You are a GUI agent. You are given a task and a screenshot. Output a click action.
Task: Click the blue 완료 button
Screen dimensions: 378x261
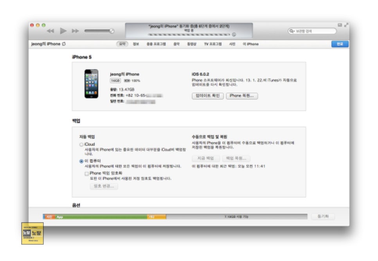coord(340,44)
